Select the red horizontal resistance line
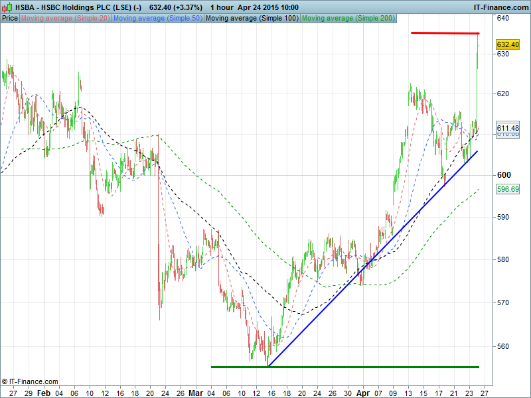This screenshot has height=398, width=531. pos(445,33)
